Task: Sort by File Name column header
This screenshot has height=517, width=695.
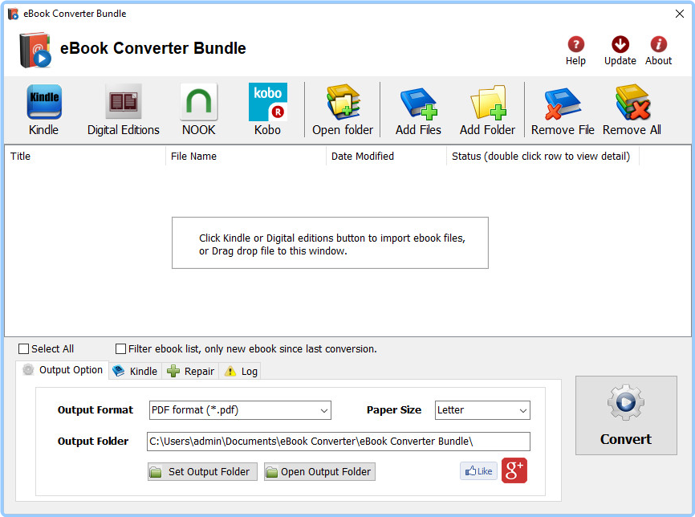Action: click(246, 156)
